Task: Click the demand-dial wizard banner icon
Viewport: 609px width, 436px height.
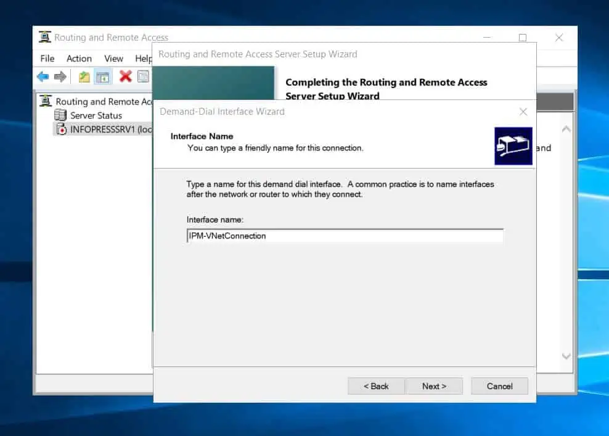Action: click(513, 146)
